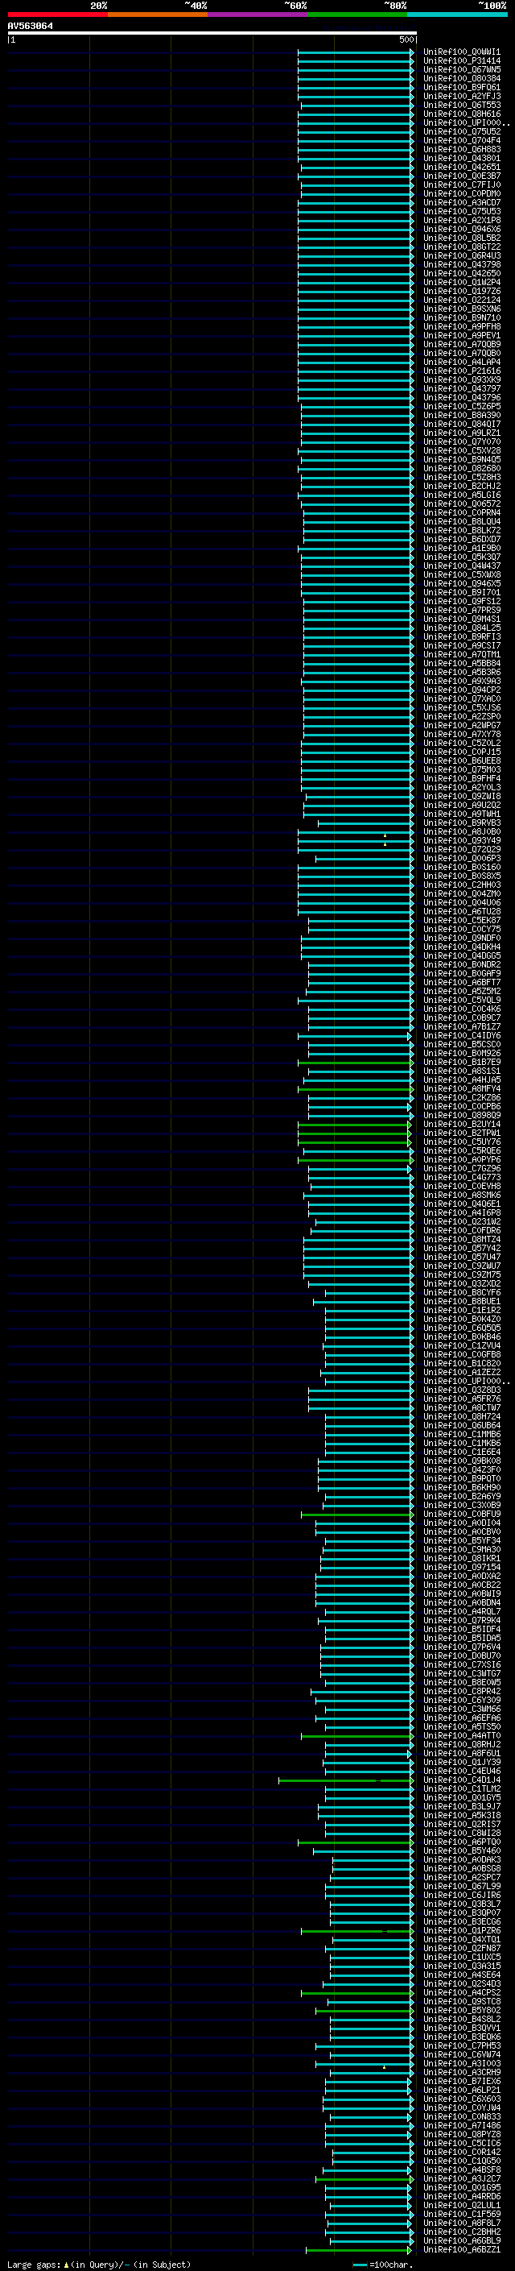This screenshot has height=2271, width=515.
Task: Click label UniRef100_A6GBL9
Action: point(461,2240)
